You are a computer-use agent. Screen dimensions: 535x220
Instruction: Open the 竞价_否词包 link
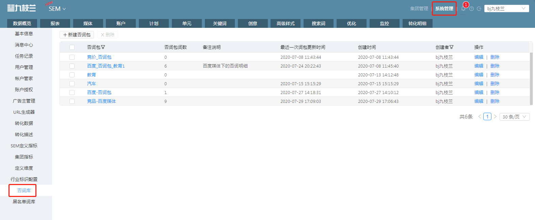[x=99, y=57]
